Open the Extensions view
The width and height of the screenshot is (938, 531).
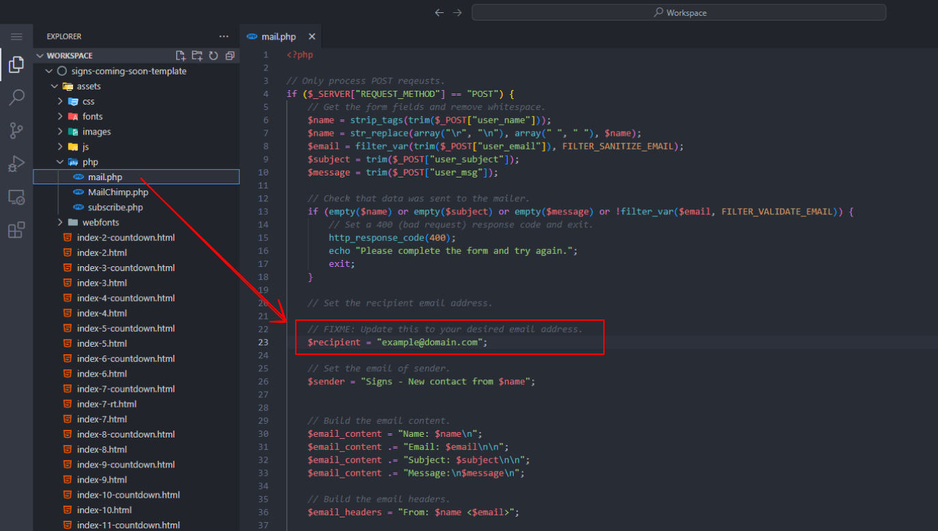point(16,230)
